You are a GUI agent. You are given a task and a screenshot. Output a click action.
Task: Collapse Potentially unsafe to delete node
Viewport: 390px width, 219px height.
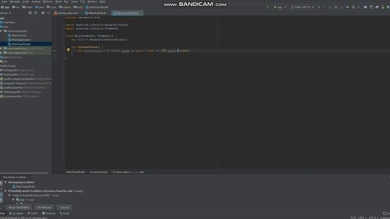[5, 191]
